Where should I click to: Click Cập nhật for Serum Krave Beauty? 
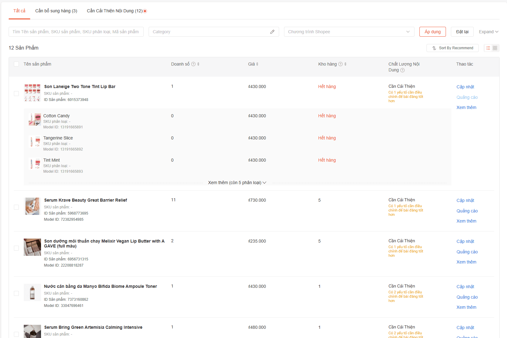tap(465, 200)
